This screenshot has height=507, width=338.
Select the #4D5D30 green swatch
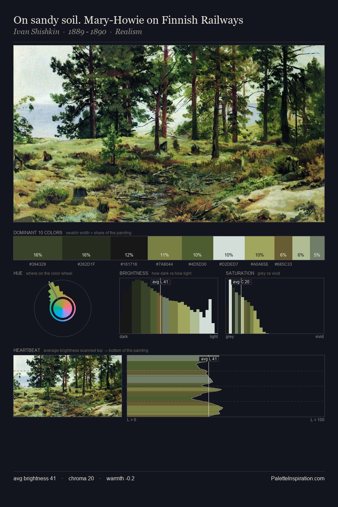pos(197,248)
